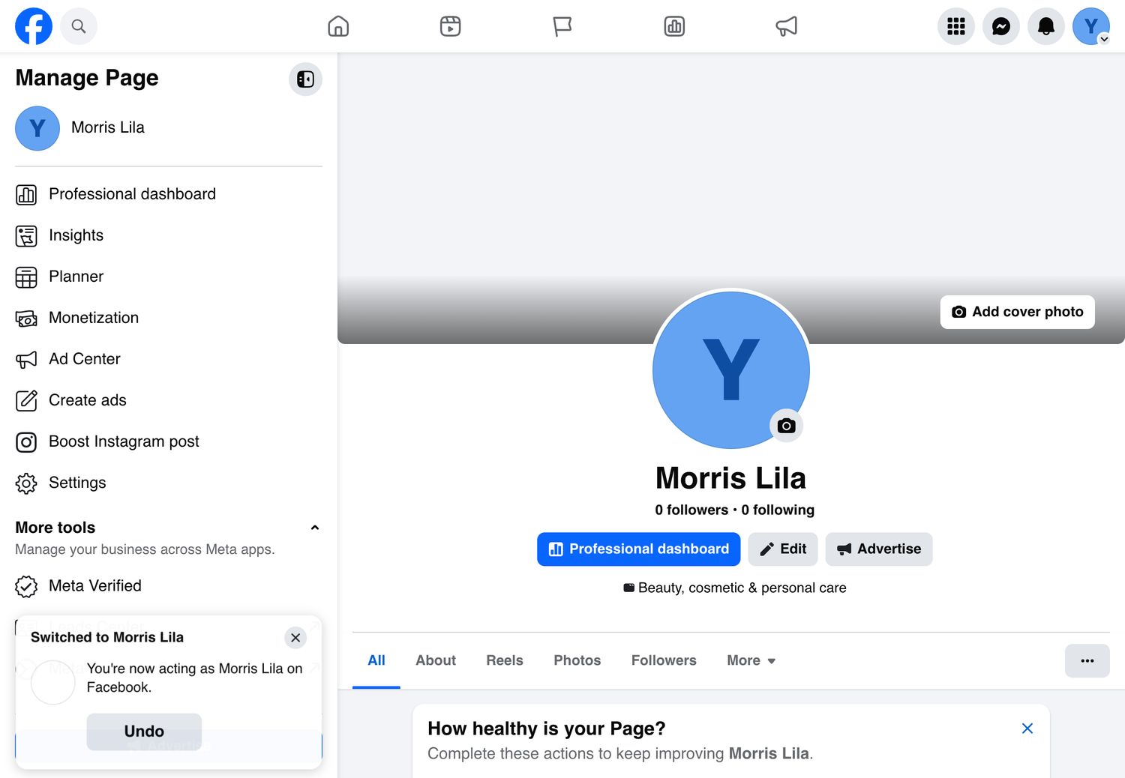The width and height of the screenshot is (1125, 778).
Task: Close the Switched to Morris Lila notification
Action: click(295, 638)
